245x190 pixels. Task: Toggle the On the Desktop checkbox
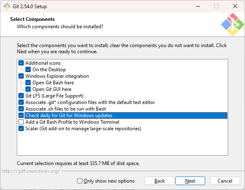click(x=28, y=70)
